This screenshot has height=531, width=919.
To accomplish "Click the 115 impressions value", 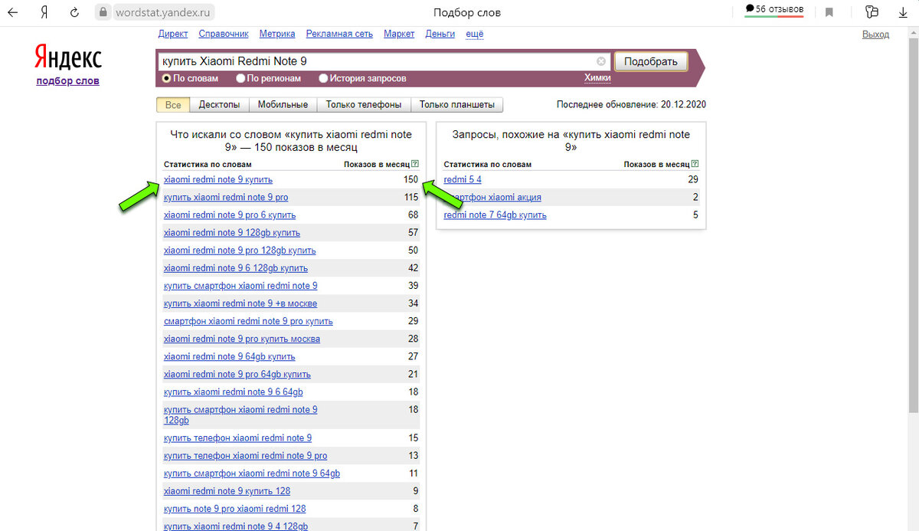I will pyautogui.click(x=411, y=198).
